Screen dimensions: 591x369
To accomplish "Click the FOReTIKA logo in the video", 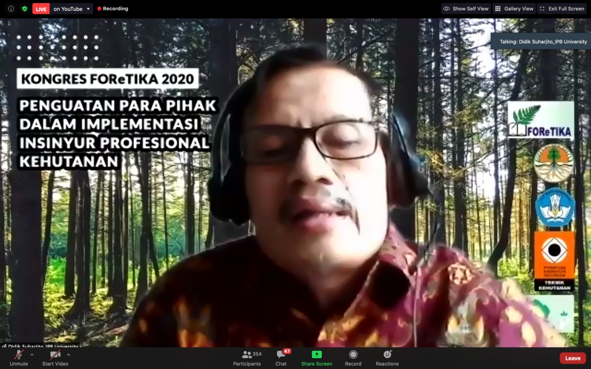I will pyautogui.click(x=541, y=120).
